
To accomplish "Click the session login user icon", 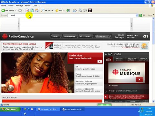I will (146, 36).
